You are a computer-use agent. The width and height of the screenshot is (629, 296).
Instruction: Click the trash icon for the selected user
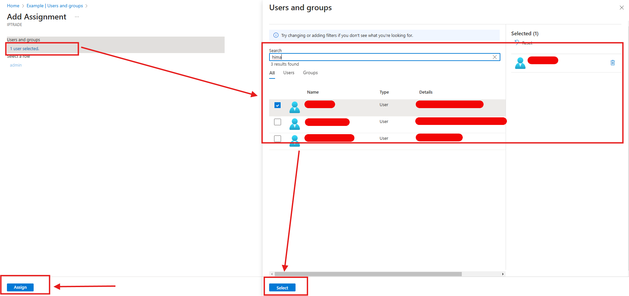tap(613, 63)
